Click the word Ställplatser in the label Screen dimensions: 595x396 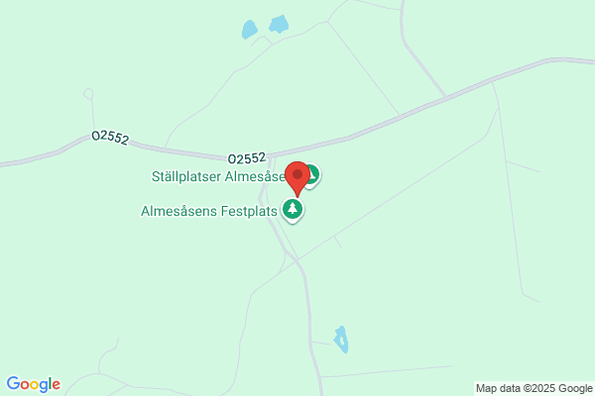[186, 176]
